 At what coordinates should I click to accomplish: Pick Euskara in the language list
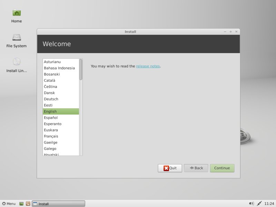tap(61, 130)
